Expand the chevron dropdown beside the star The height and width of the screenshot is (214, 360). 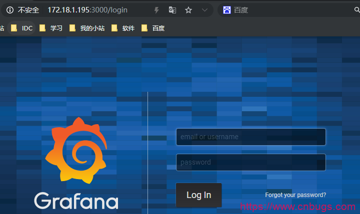point(204,10)
